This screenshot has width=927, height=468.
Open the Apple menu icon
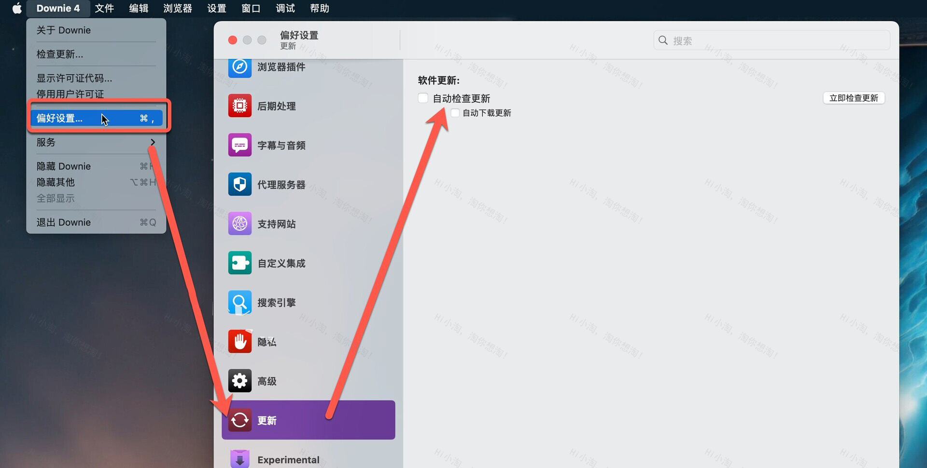tap(17, 8)
